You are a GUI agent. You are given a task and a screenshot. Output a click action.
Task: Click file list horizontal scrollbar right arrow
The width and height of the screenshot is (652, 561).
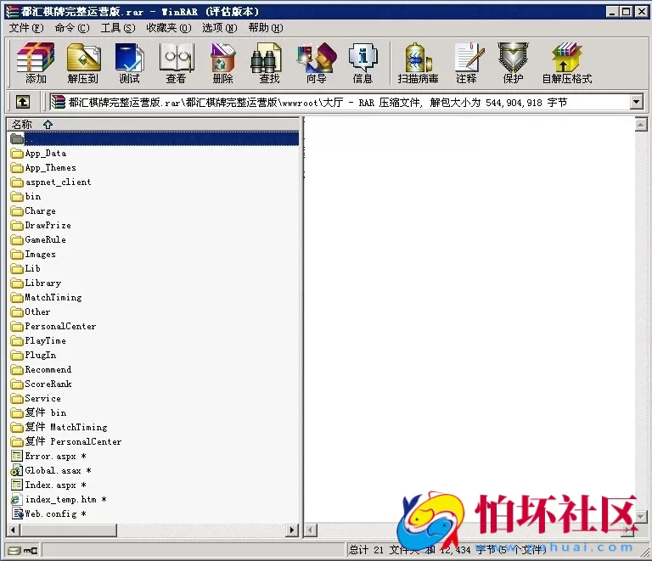(x=294, y=530)
